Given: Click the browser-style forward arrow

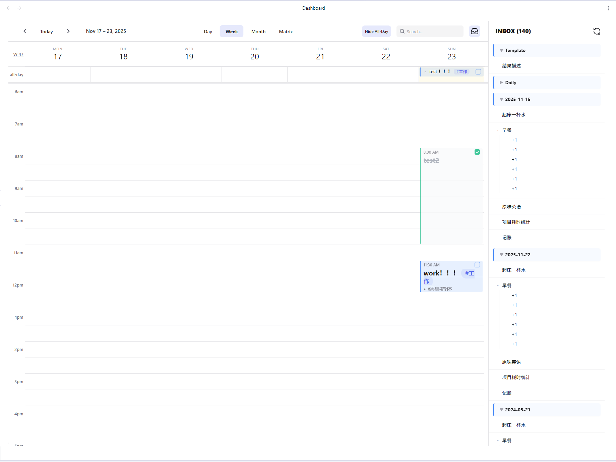Looking at the screenshot, I should (19, 8).
